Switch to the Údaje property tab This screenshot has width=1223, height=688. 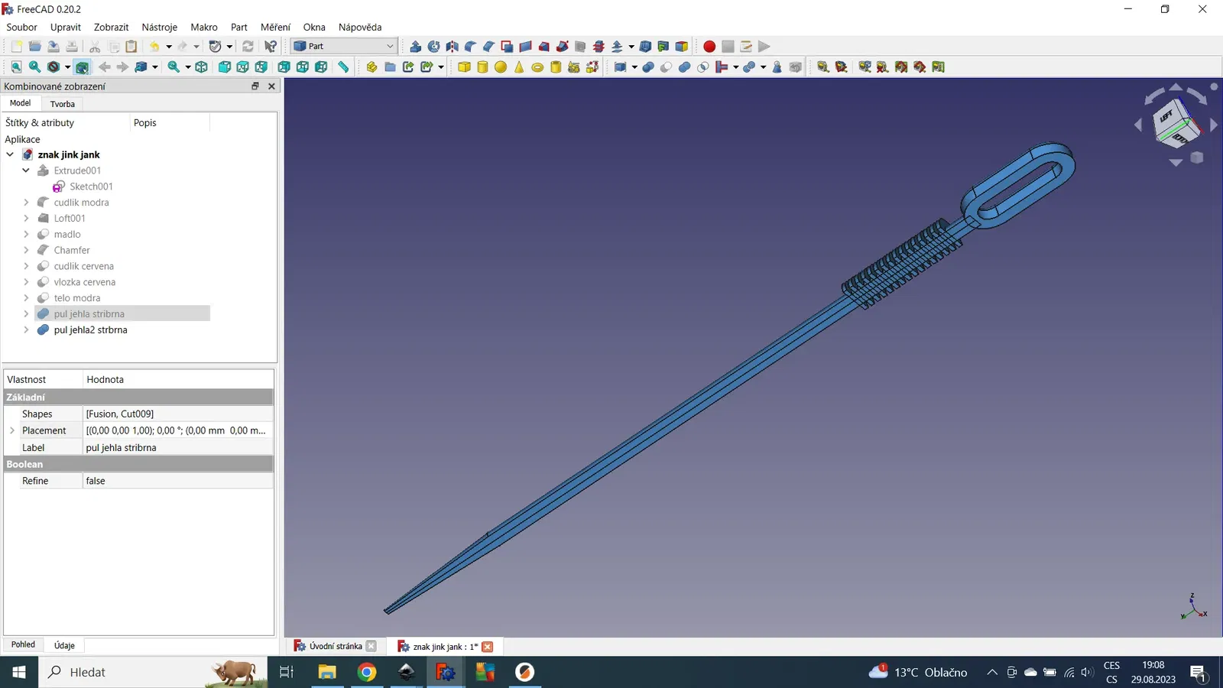pos(64,645)
